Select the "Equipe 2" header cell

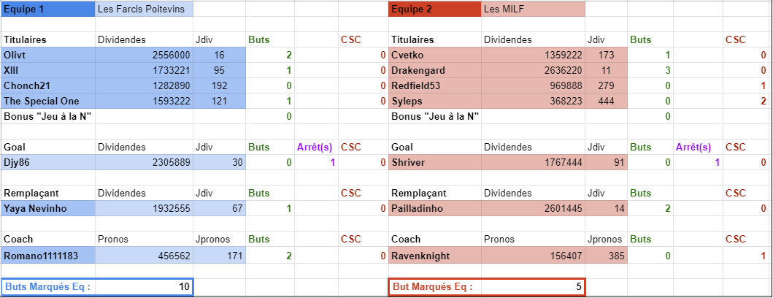pyautogui.click(x=434, y=9)
